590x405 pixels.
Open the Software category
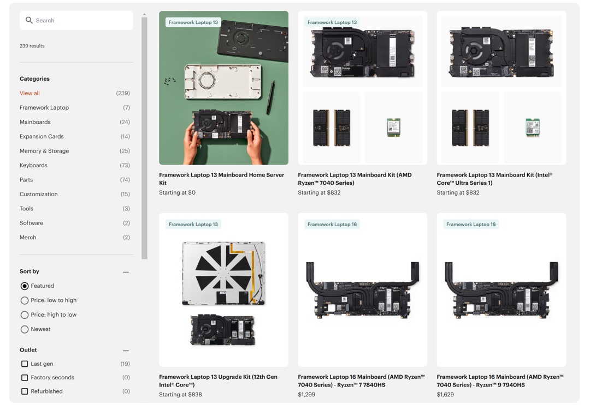pyautogui.click(x=31, y=223)
